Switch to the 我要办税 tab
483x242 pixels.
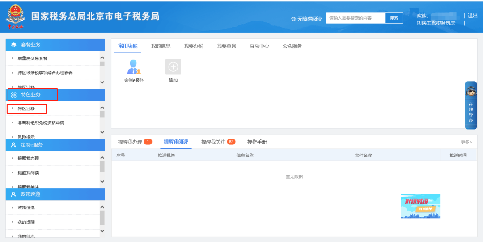194,46
